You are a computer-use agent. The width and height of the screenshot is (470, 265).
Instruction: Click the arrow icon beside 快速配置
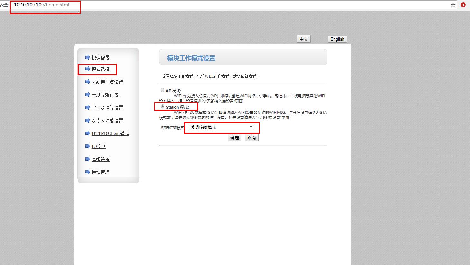tap(88, 57)
